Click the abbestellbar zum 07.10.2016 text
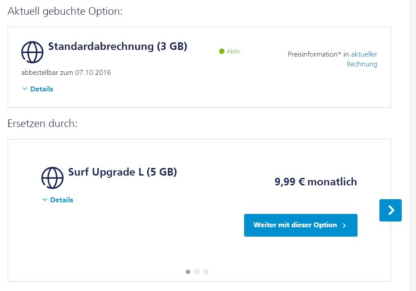Screen dimensions: 416x291 (65, 72)
